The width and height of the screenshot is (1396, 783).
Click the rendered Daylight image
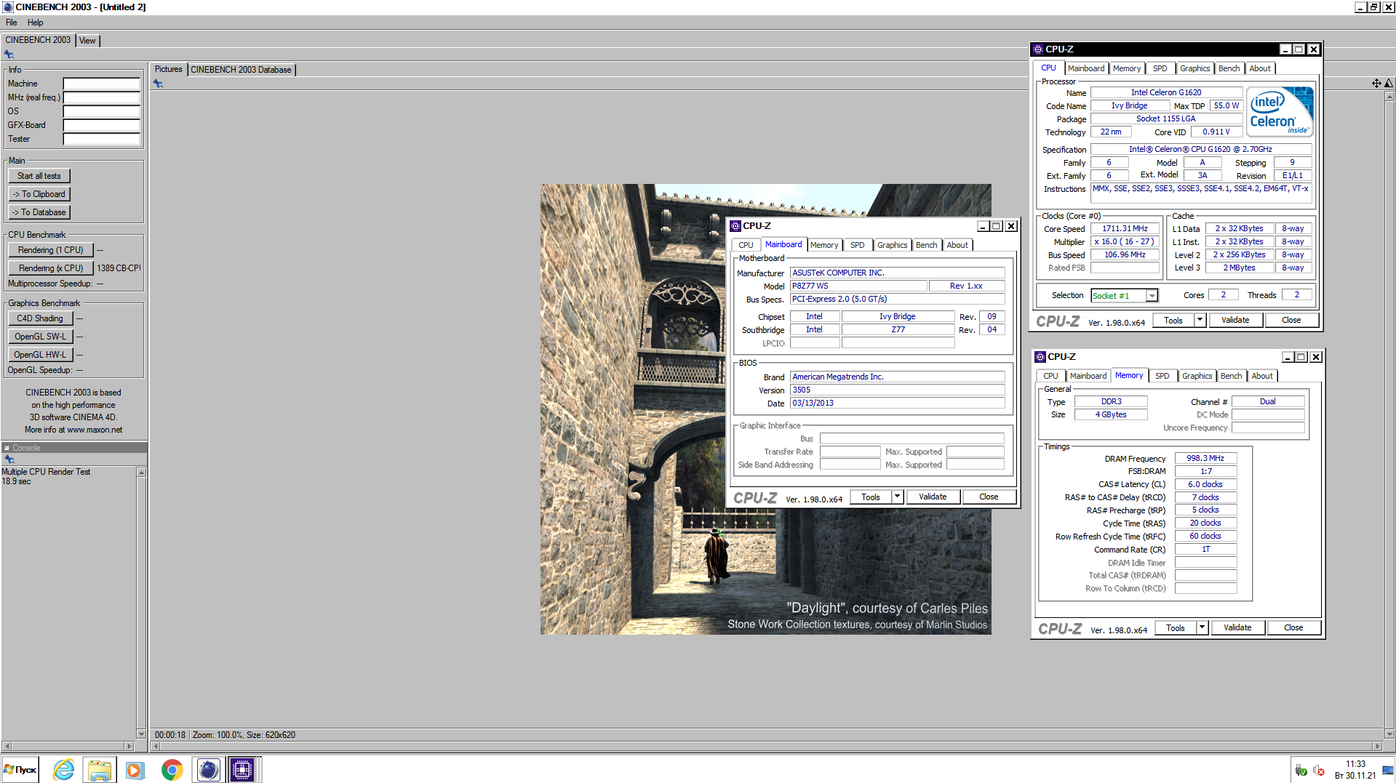click(x=765, y=409)
